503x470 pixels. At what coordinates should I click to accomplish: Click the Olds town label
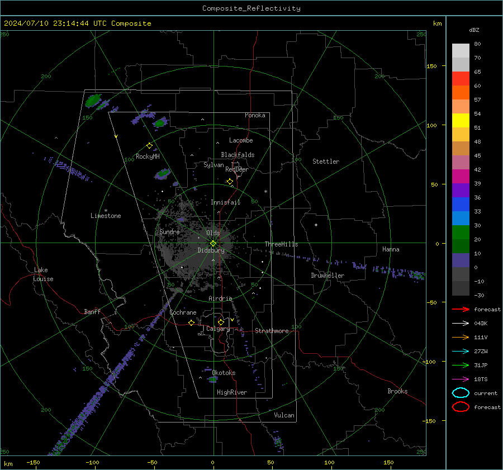coord(213,233)
